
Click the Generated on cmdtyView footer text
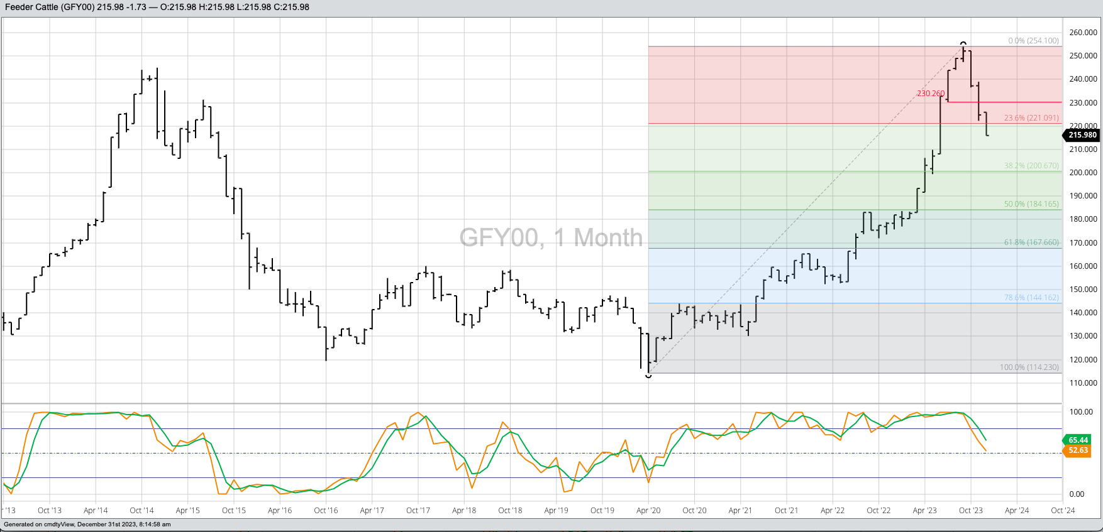(87, 524)
